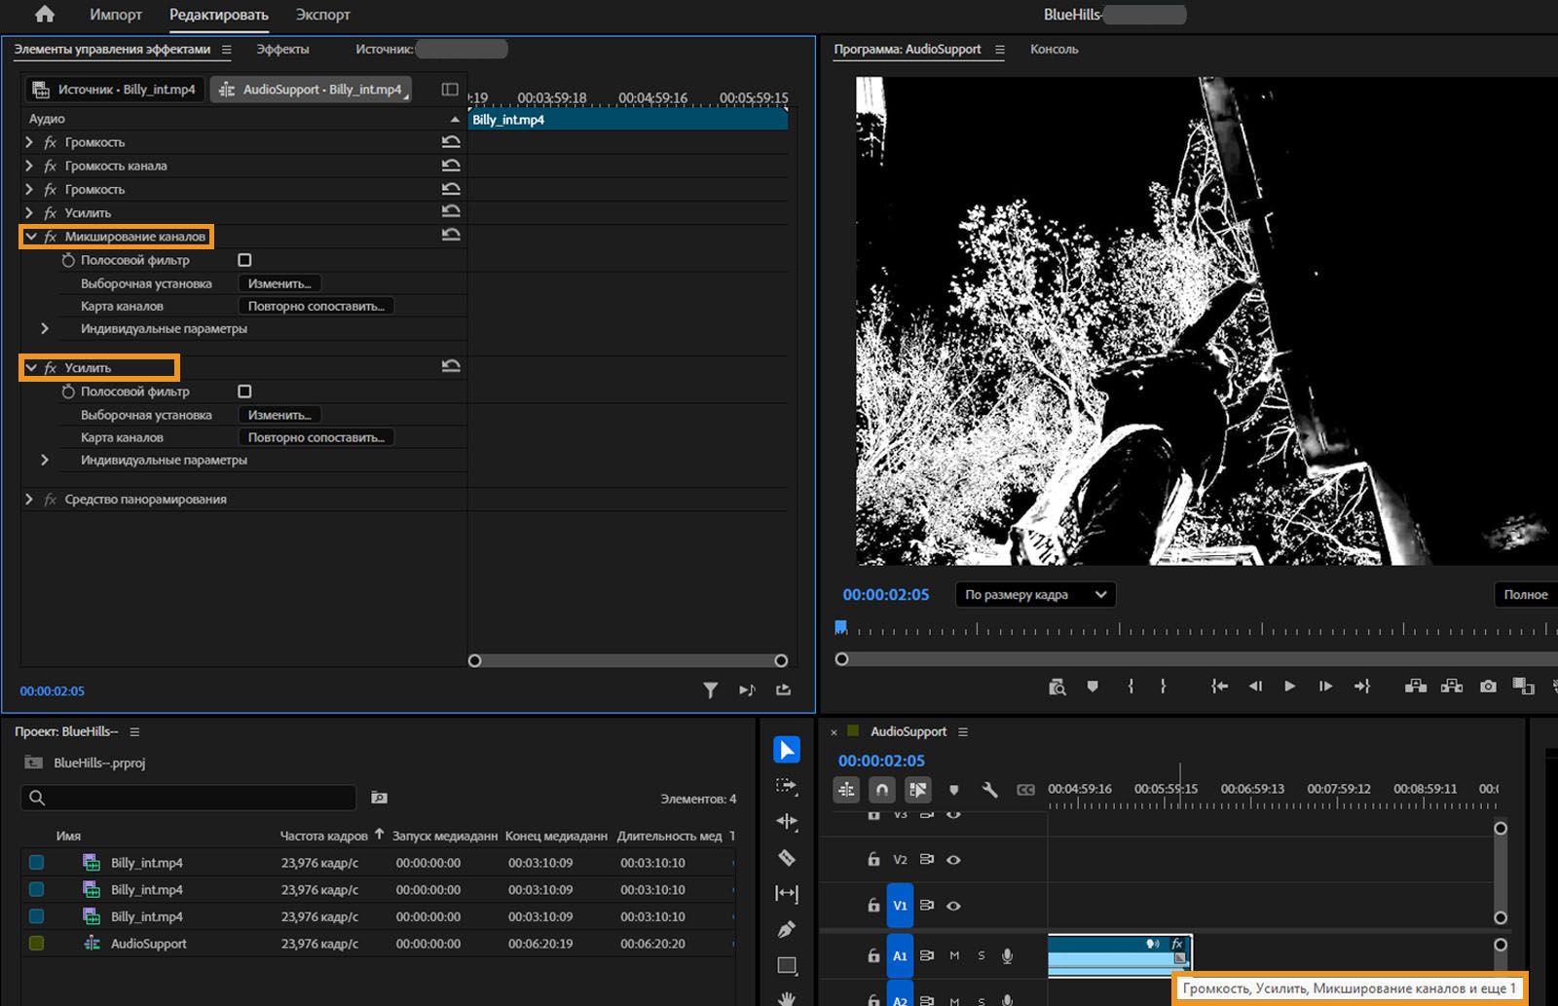Enable Полосовой фильтр under Микширование каналов
The height and width of the screenshot is (1006, 1558).
244,260
